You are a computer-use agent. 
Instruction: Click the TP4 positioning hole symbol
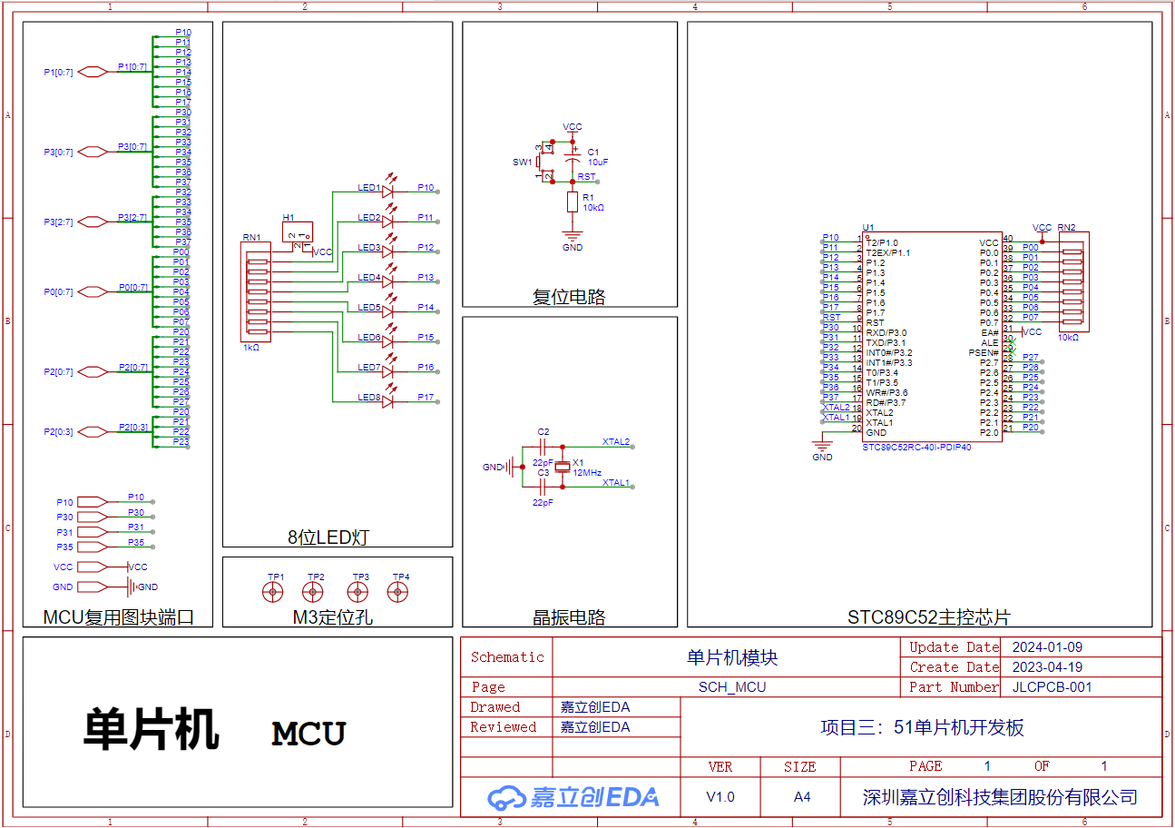397,592
